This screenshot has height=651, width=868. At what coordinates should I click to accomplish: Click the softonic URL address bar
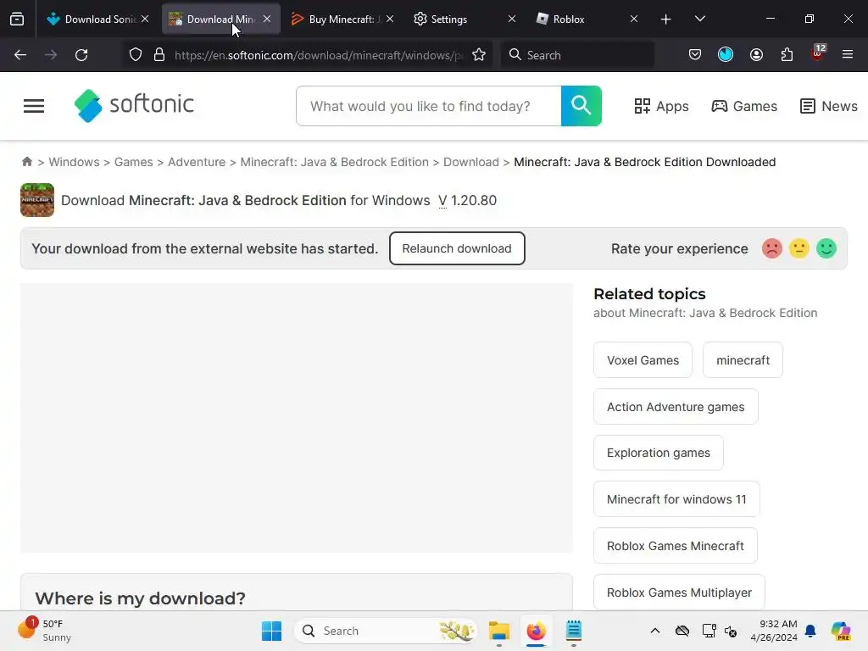point(318,55)
